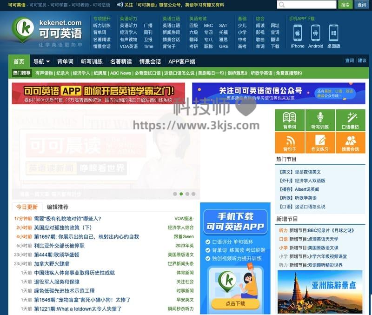The height and width of the screenshot is (315, 372).
Task: Open 【播客】Albert说英闻 in hot programs
Action: (299, 189)
